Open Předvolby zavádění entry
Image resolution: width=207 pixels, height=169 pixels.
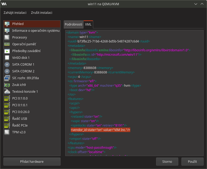coord(32,51)
